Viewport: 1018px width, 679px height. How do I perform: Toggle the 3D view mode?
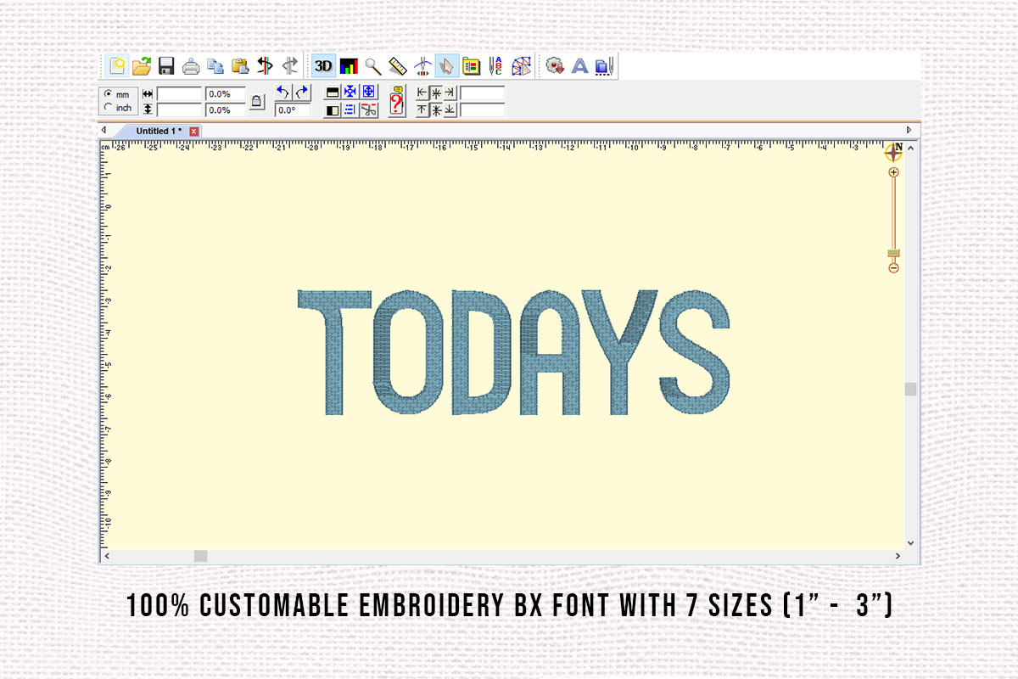pyautogui.click(x=323, y=67)
